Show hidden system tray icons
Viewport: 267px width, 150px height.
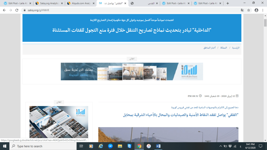(221, 146)
